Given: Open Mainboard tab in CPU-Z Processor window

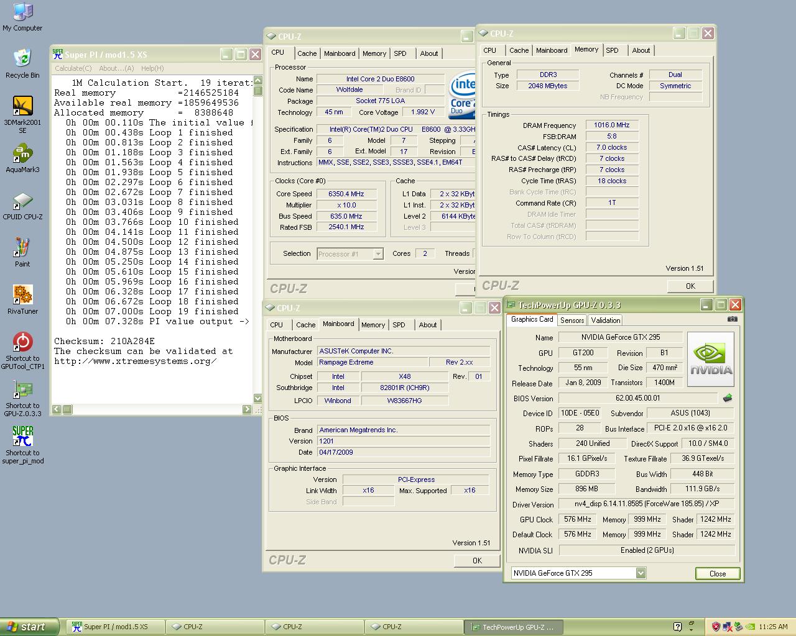Looking at the screenshot, I should pos(340,53).
